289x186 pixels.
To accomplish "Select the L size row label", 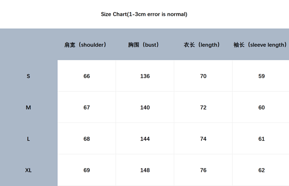I will (28, 139).
